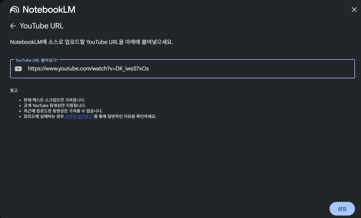Click the 'YouTube URL 붙여넣기*' field label
This screenshot has width=361, height=218.
(x=37, y=60)
